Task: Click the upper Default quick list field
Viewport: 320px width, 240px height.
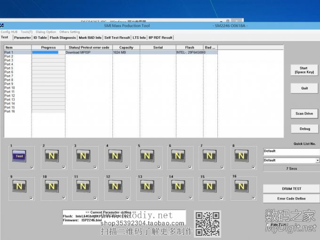Action: pos(291,152)
